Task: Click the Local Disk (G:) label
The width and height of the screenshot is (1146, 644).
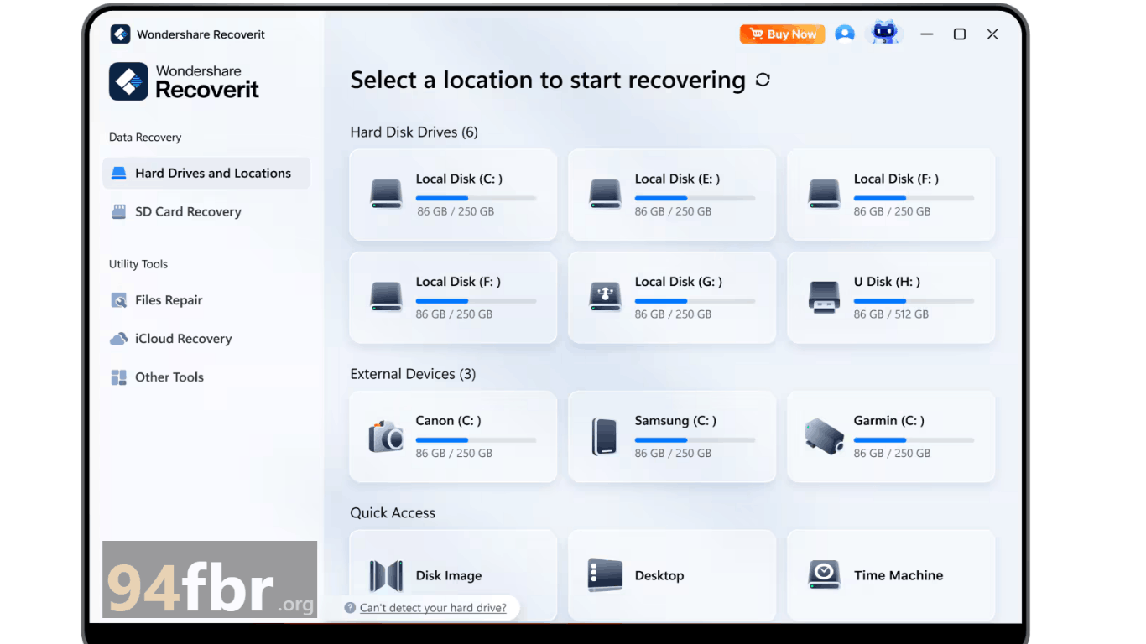Action: point(679,282)
